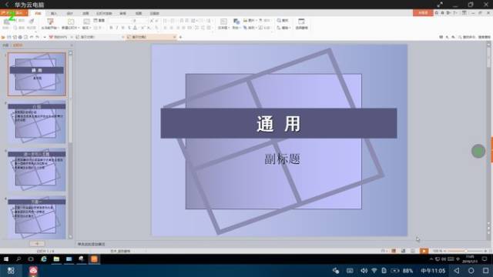Select the second slide thumbnail
493x277 pixels.
pos(37,122)
